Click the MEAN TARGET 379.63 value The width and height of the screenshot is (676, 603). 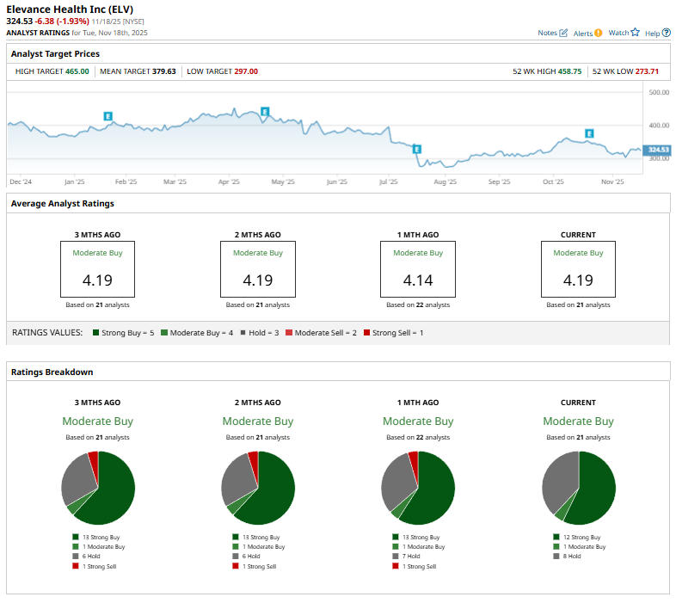[x=163, y=71]
